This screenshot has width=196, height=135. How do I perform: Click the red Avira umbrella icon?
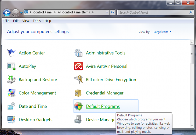point(78,66)
